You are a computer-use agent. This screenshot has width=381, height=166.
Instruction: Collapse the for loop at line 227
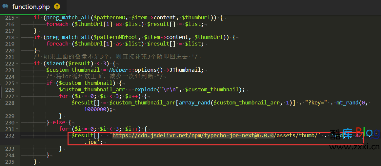[17, 96]
